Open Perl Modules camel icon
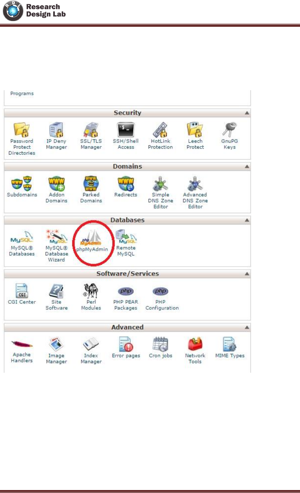Screen dimensions: 300x493 point(90,291)
